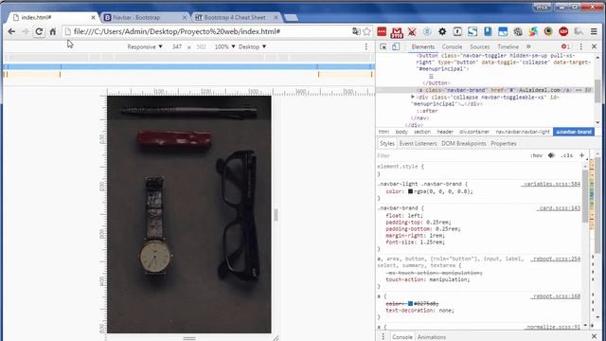Click the viewport width field showing 347
Viewport: 606px width, 341px height.
[177, 46]
